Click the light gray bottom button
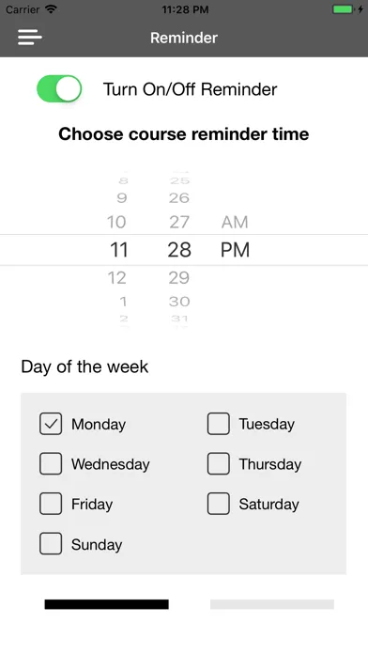This screenshot has width=368, height=654. (272, 604)
